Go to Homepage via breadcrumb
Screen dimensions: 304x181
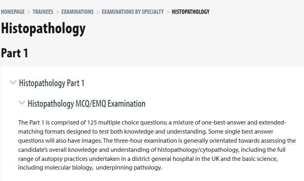13,12
